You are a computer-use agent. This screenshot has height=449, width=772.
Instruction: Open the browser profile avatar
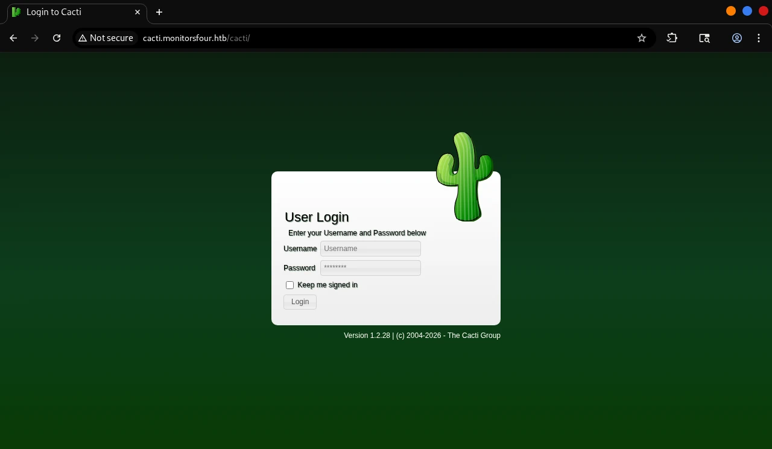pyautogui.click(x=737, y=38)
